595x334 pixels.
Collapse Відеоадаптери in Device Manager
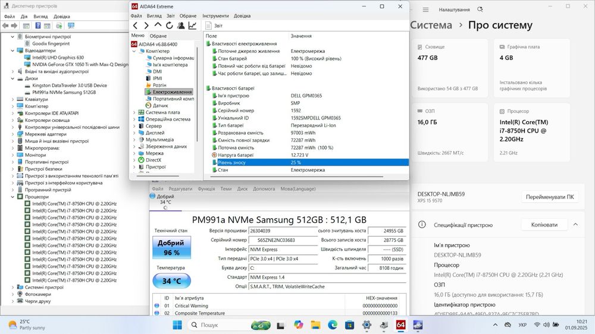12,51
